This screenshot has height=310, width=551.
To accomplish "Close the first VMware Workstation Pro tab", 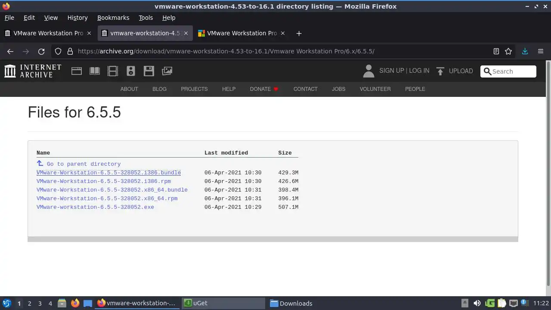I will pyautogui.click(x=89, y=33).
